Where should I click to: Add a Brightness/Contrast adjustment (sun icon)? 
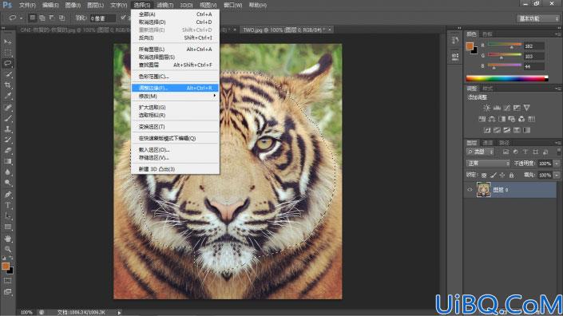coord(486,108)
